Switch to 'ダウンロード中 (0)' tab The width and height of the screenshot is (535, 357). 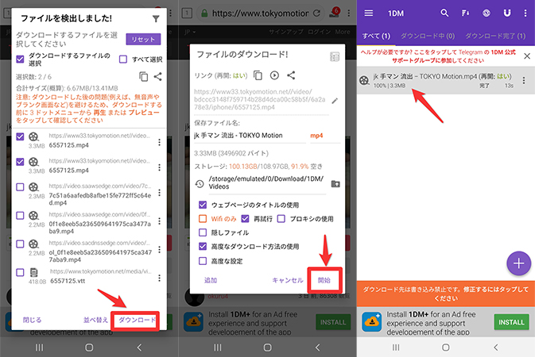click(428, 36)
